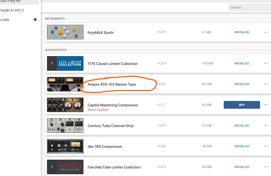Click the dbx 160 Compressor name
Viewport: 271px width, 176px height.
[105, 146]
